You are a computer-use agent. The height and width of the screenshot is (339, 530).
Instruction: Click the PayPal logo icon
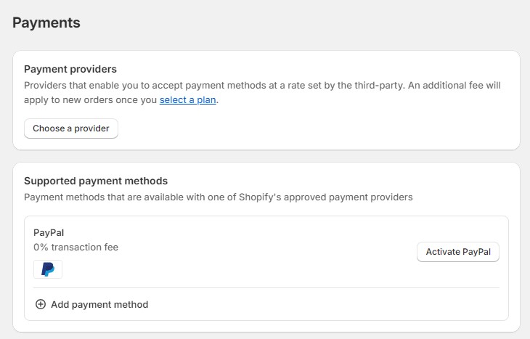48,269
